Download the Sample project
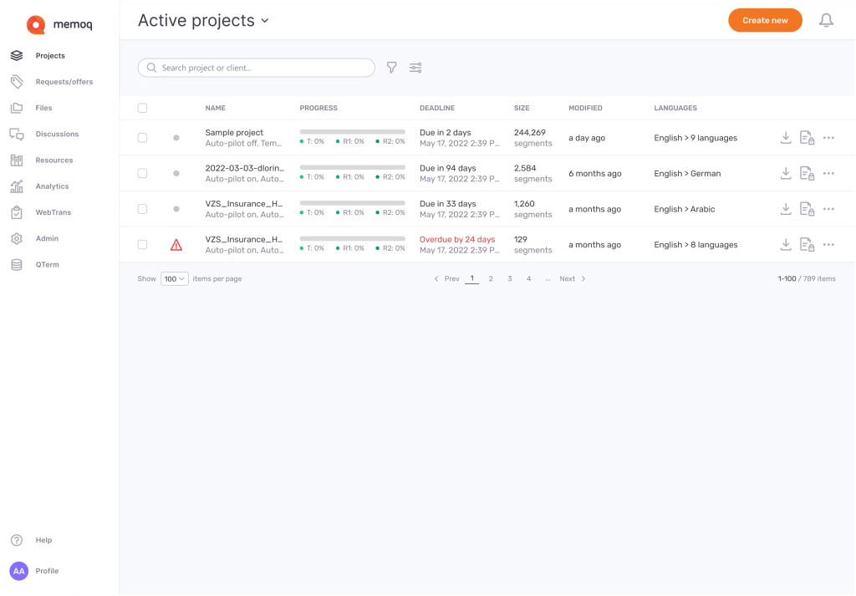 coord(786,138)
